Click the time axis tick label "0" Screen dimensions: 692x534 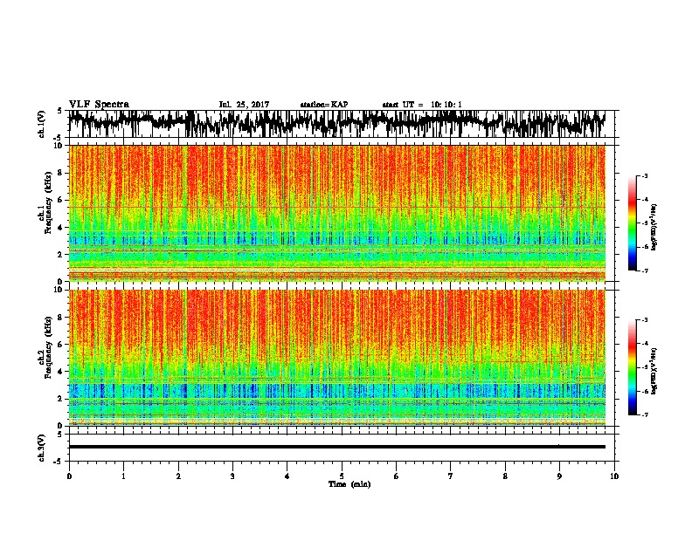[69, 476]
